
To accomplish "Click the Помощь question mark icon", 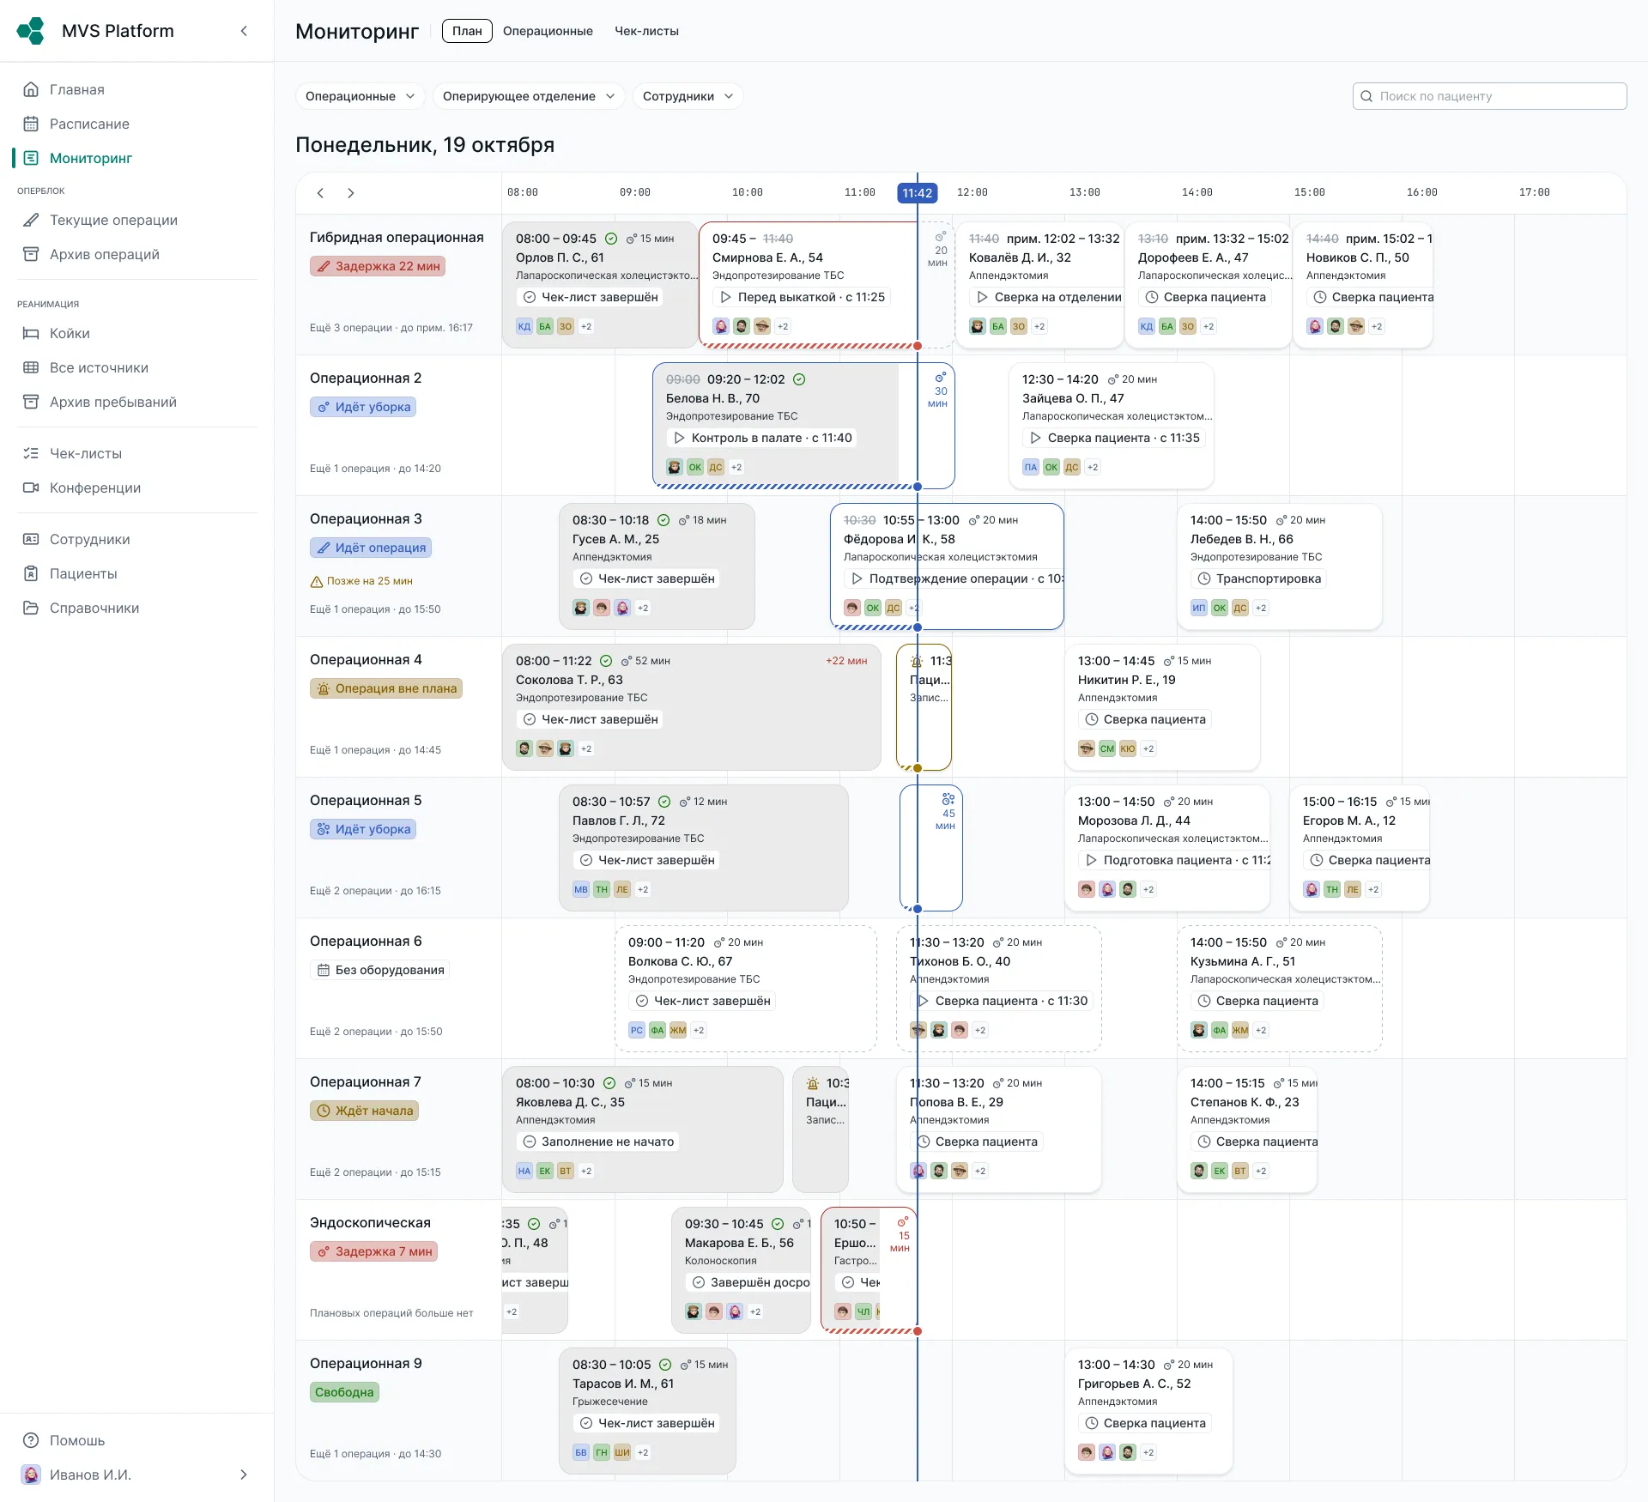I will coord(31,1440).
